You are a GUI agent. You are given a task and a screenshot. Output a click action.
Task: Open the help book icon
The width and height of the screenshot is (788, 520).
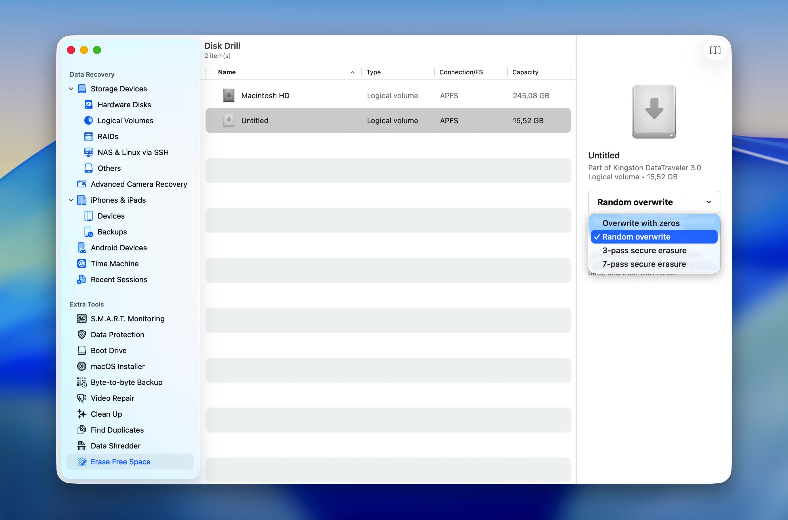(715, 50)
